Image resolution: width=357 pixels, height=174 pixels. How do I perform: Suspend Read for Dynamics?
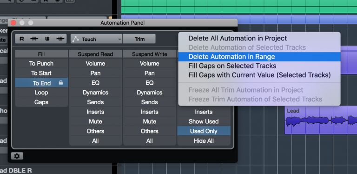(x=95, y=93)
